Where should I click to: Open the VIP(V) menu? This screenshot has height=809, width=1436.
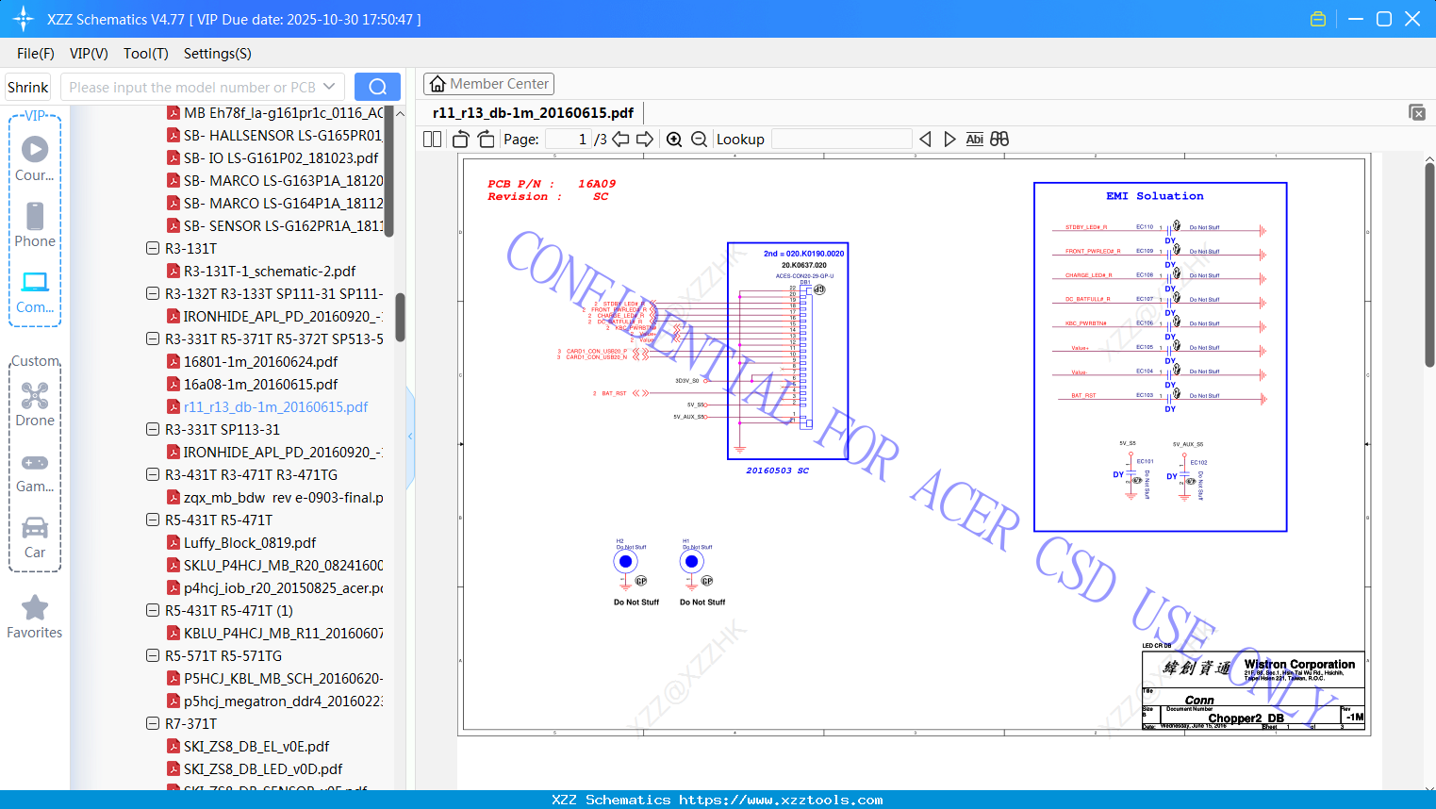click(x=89, y=54)
